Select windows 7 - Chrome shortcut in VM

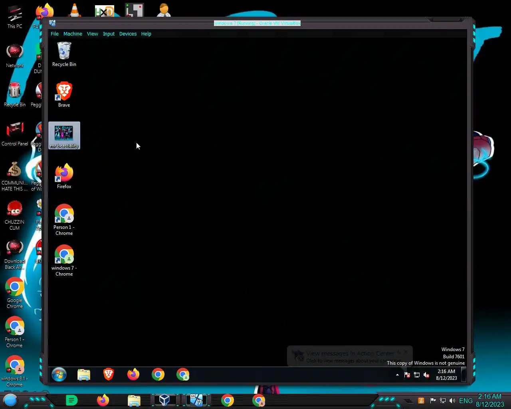(64, 261)
